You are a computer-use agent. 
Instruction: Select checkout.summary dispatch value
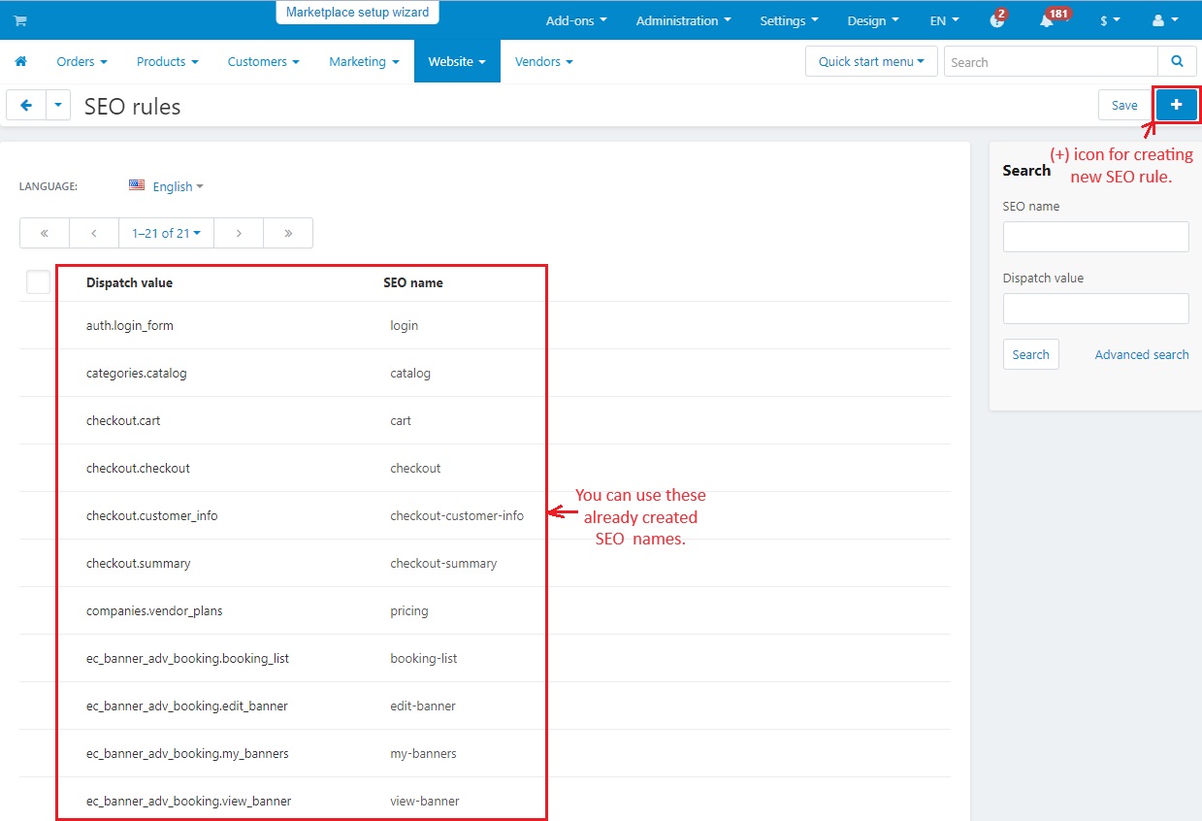[139, 563]
